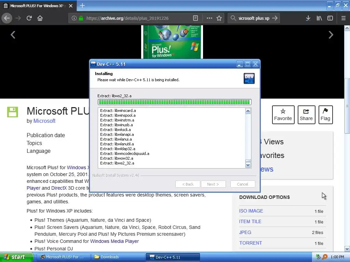Click the log line "Extract: libwmcodecdspuuid.a"
350x262 pixels.
pyautogui.click(x=124, y=154)
